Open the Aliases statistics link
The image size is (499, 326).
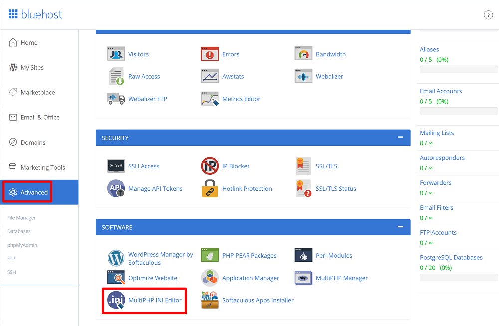coord(429,49)
